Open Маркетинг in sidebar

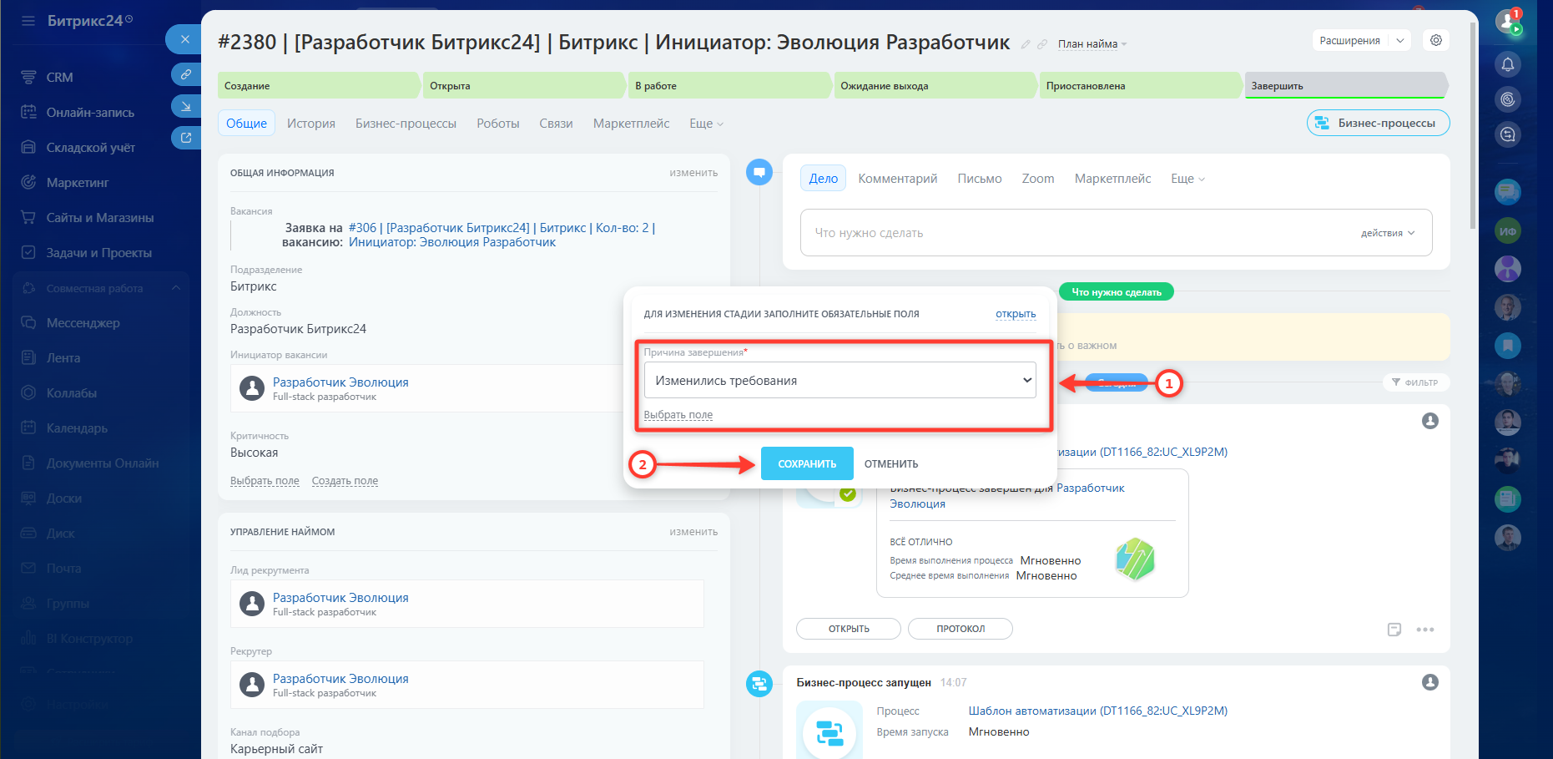click(x=78, y=182)
